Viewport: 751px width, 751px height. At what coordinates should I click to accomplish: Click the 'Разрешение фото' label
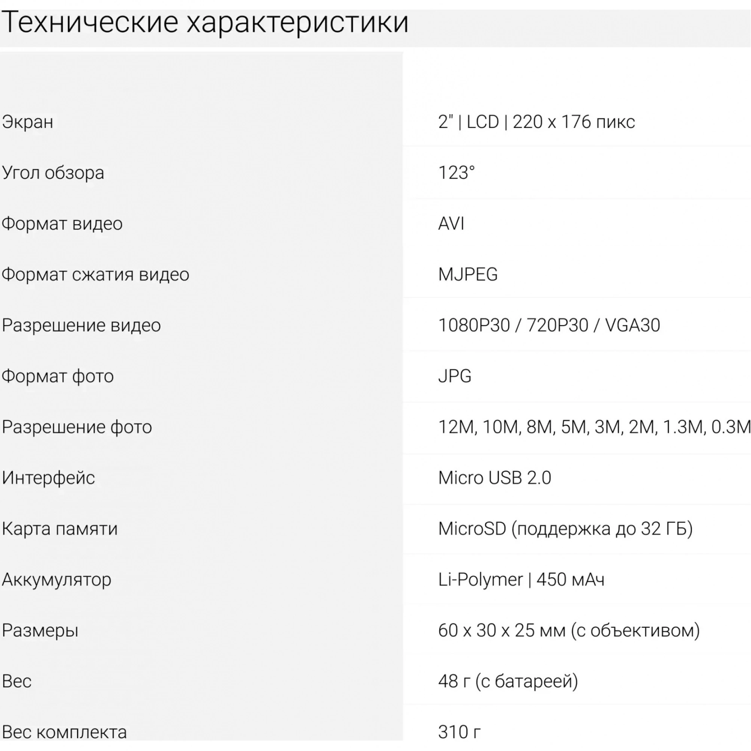(77, 427)
